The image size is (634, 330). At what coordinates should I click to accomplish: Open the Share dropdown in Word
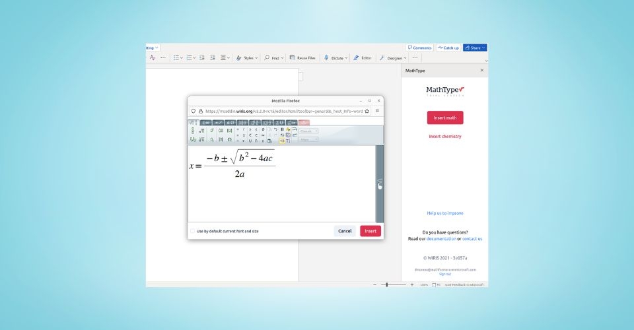click(475, 48)
